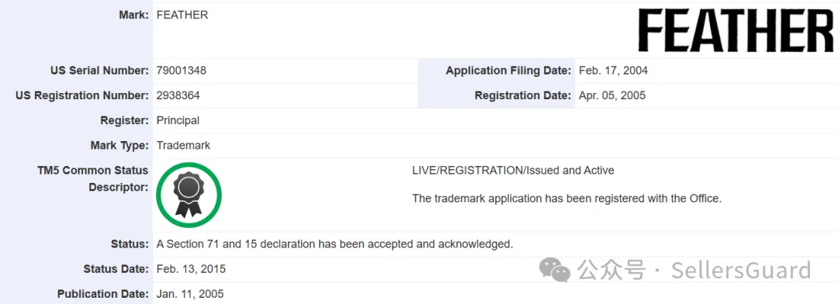Click the US Registration Number 2938364
838x304 pixels.
[x=178, y=95]
